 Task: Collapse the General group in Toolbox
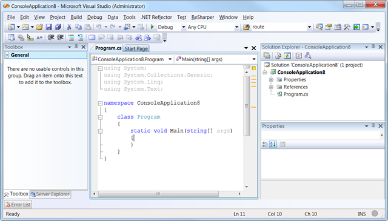(7, 55)
